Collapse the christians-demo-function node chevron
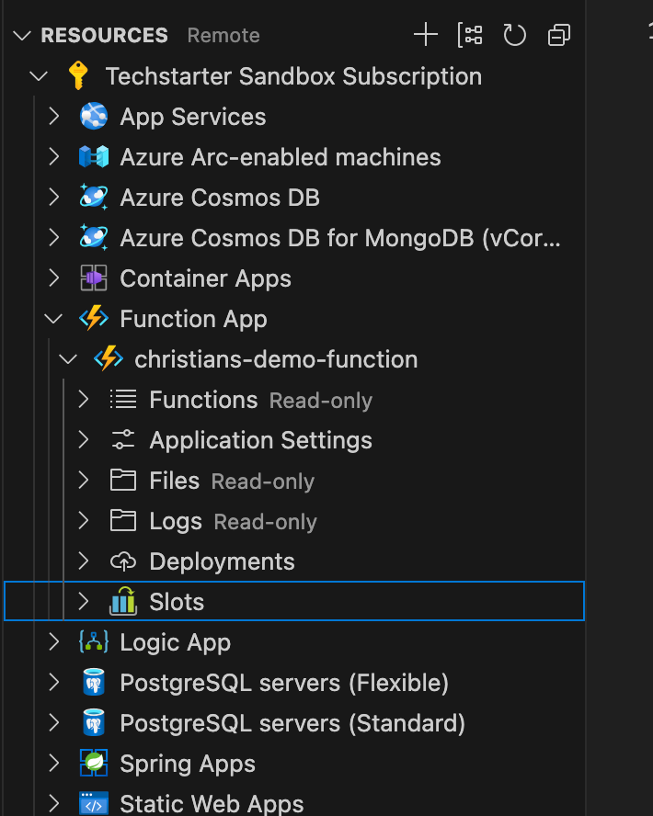Image resolution: width=653 pixels, height=816 pixels. click(x=69, y=359)
